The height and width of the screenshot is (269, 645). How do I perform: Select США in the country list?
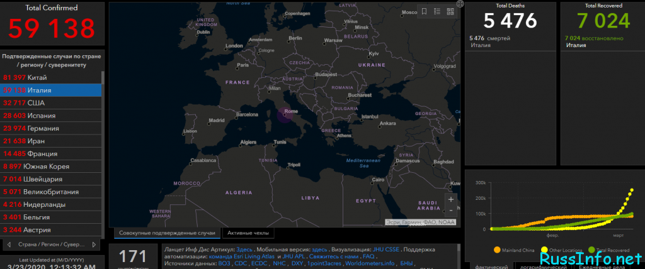pos(51,102)
